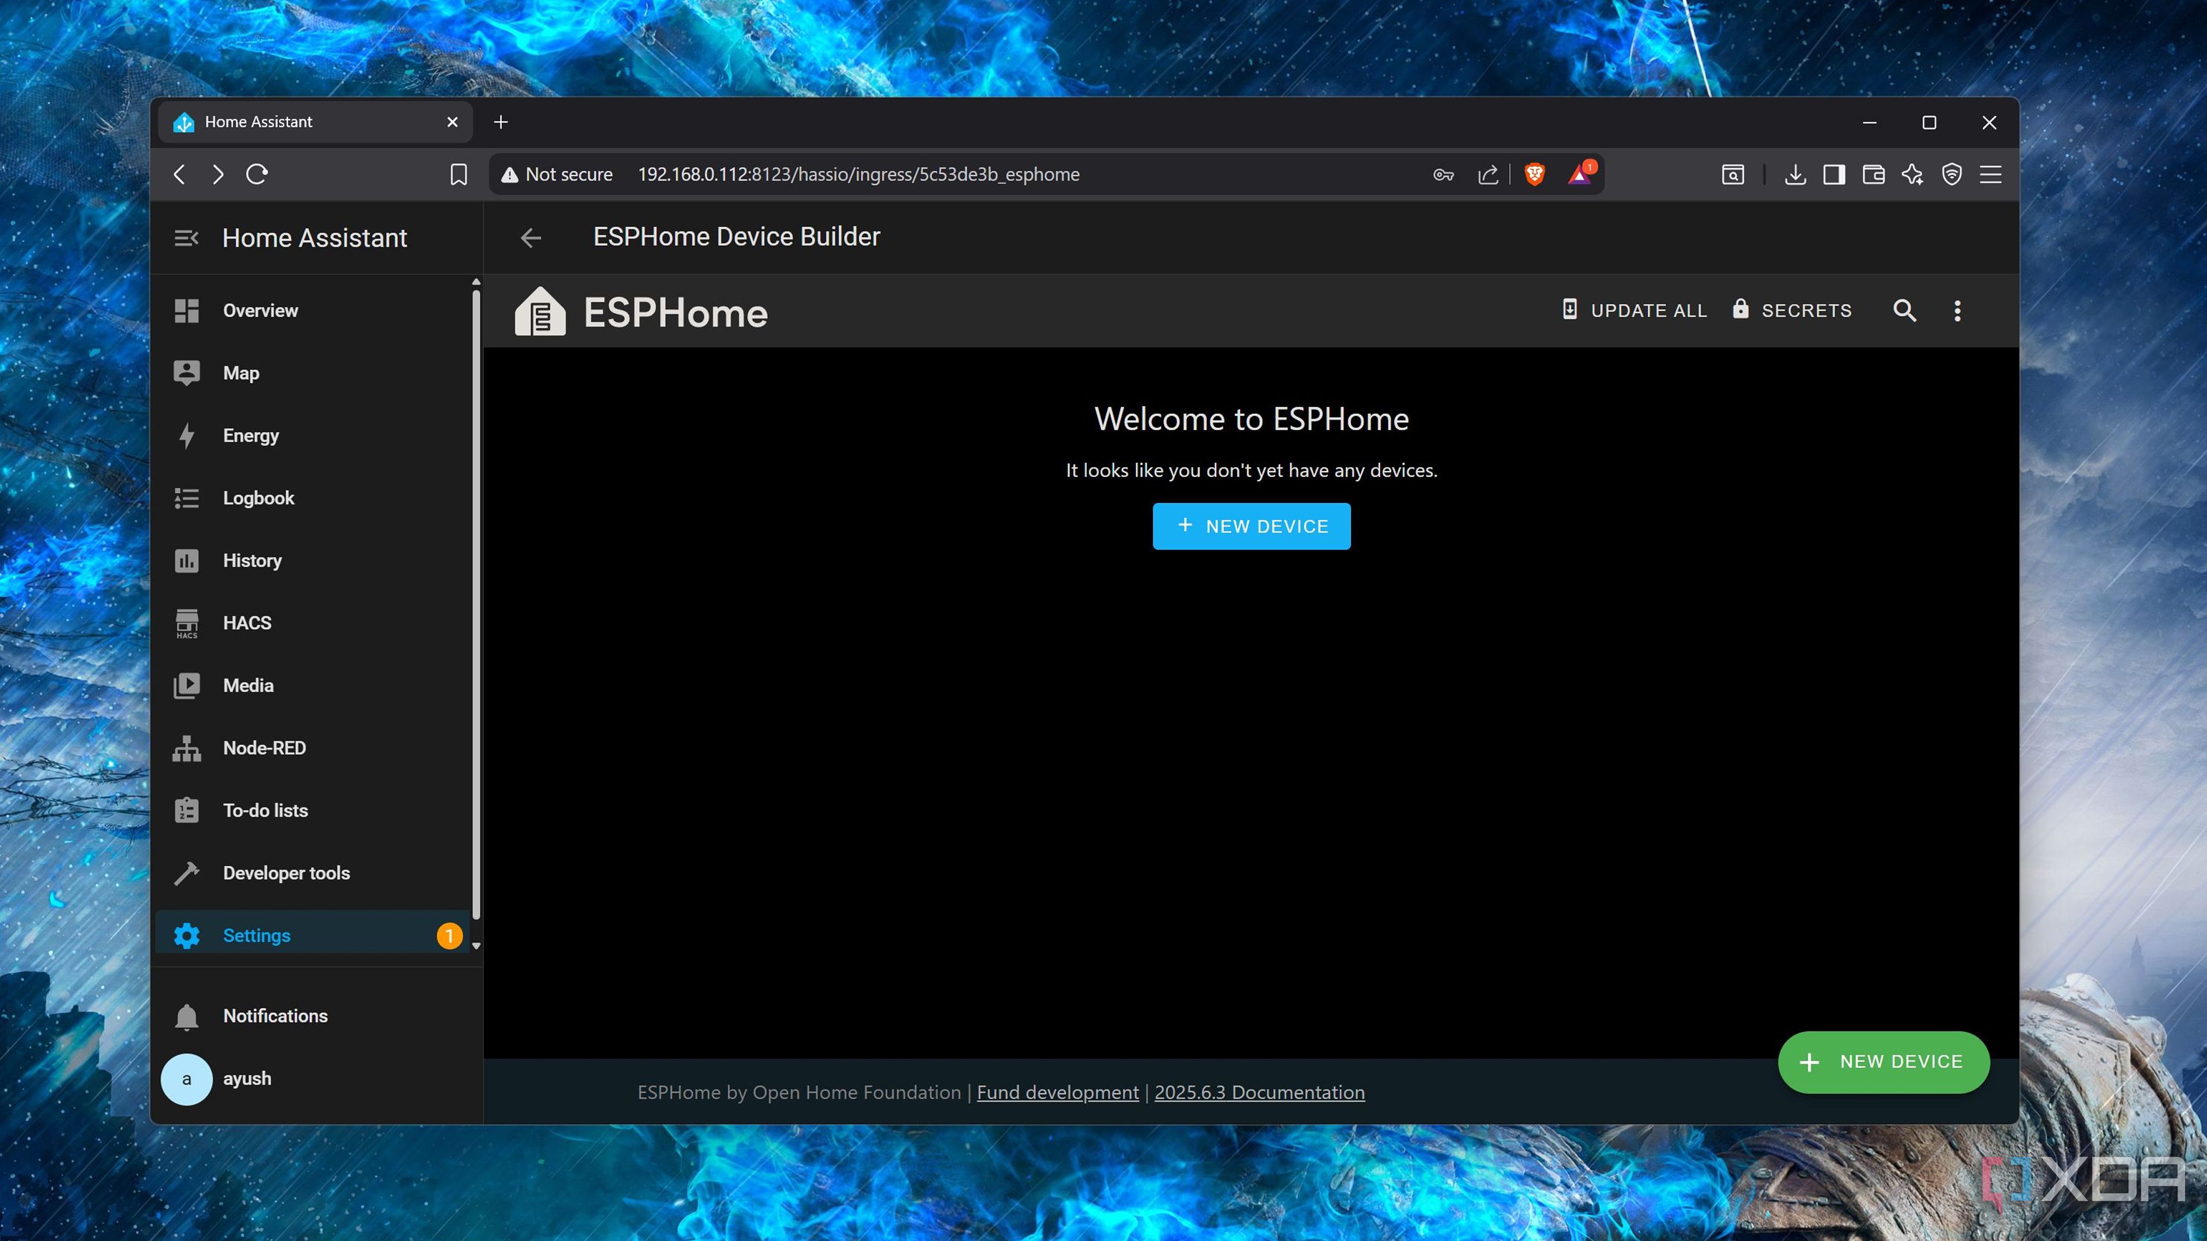The image size is (2207, 1241).
Task: Click the Node-RED sidebar icon
Action: pos(186,749)
